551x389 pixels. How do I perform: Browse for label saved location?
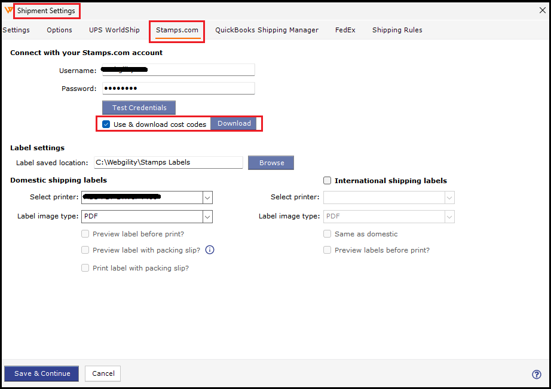[271, 163]
